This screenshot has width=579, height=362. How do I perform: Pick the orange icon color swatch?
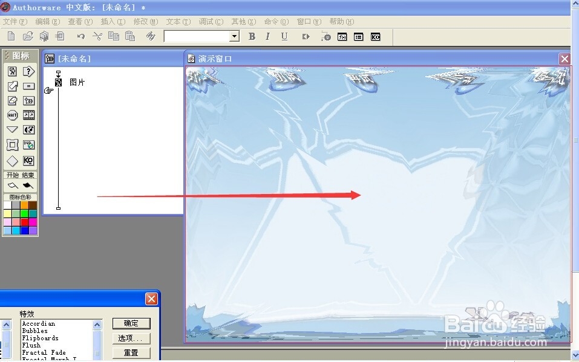point(24,205)
